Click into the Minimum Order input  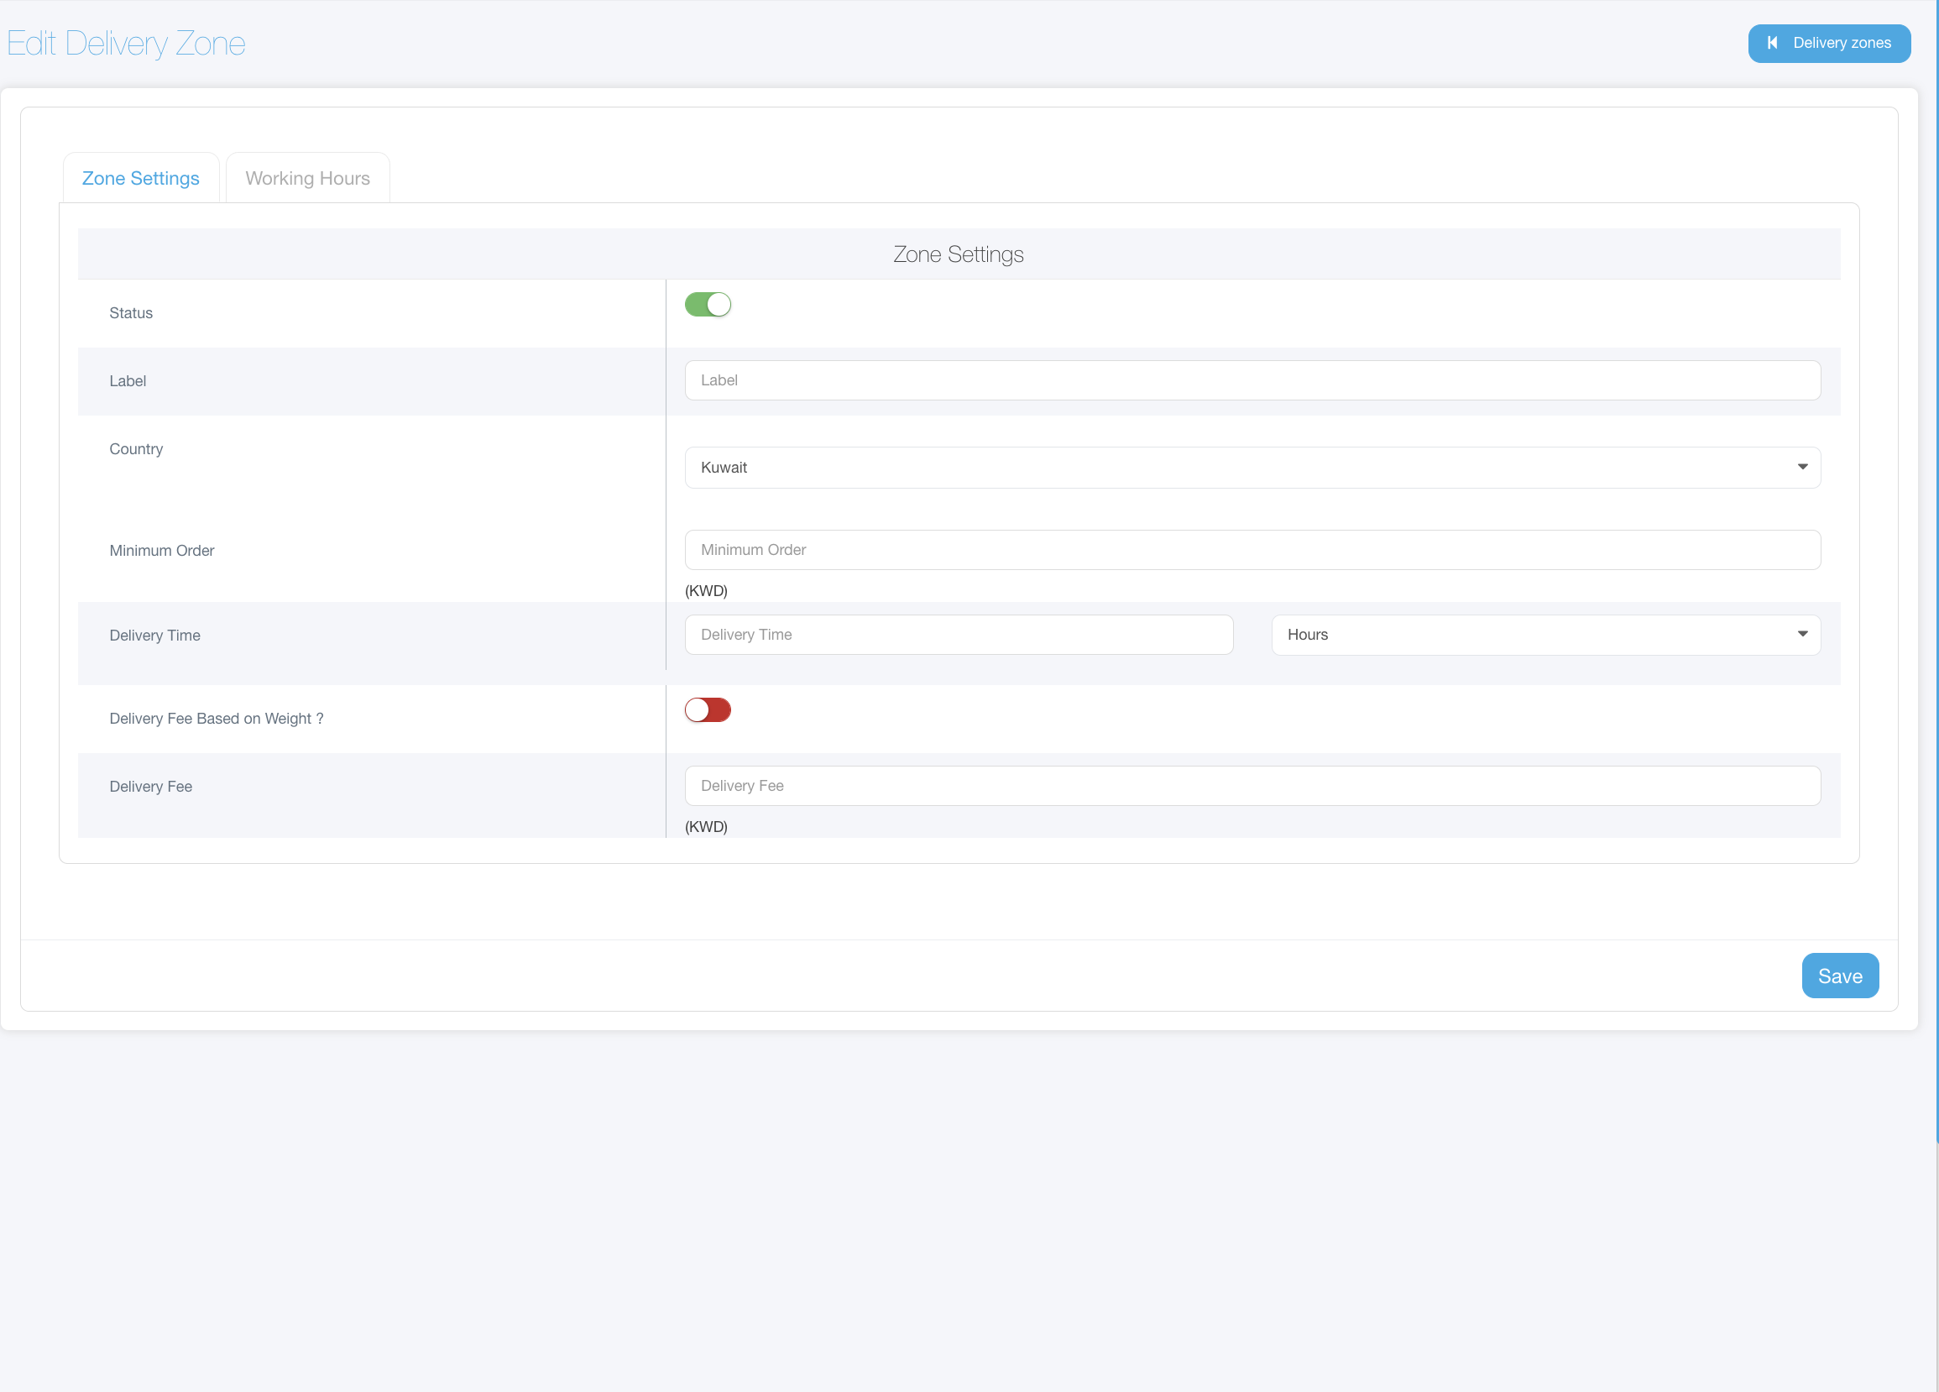point(1252,550)
